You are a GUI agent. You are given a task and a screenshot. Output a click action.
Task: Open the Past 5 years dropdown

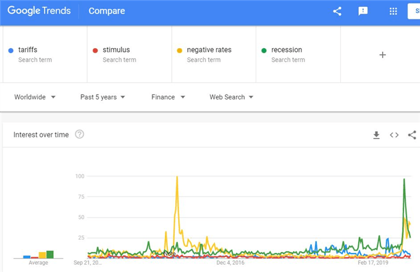[x=103, y=97]
